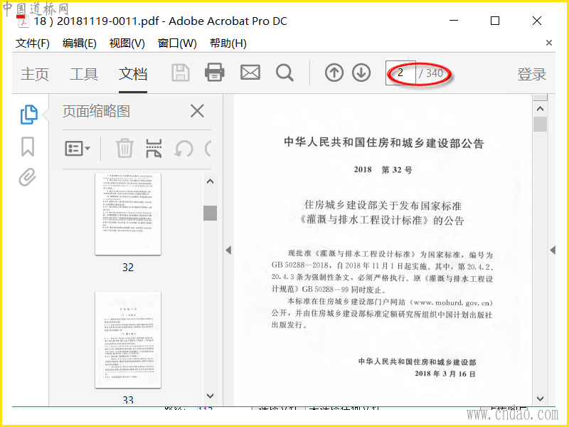This screenshot has height=427, width=569.
Task: Click the text '2018 第 32 号'
Action: click(x=383, y=169)
